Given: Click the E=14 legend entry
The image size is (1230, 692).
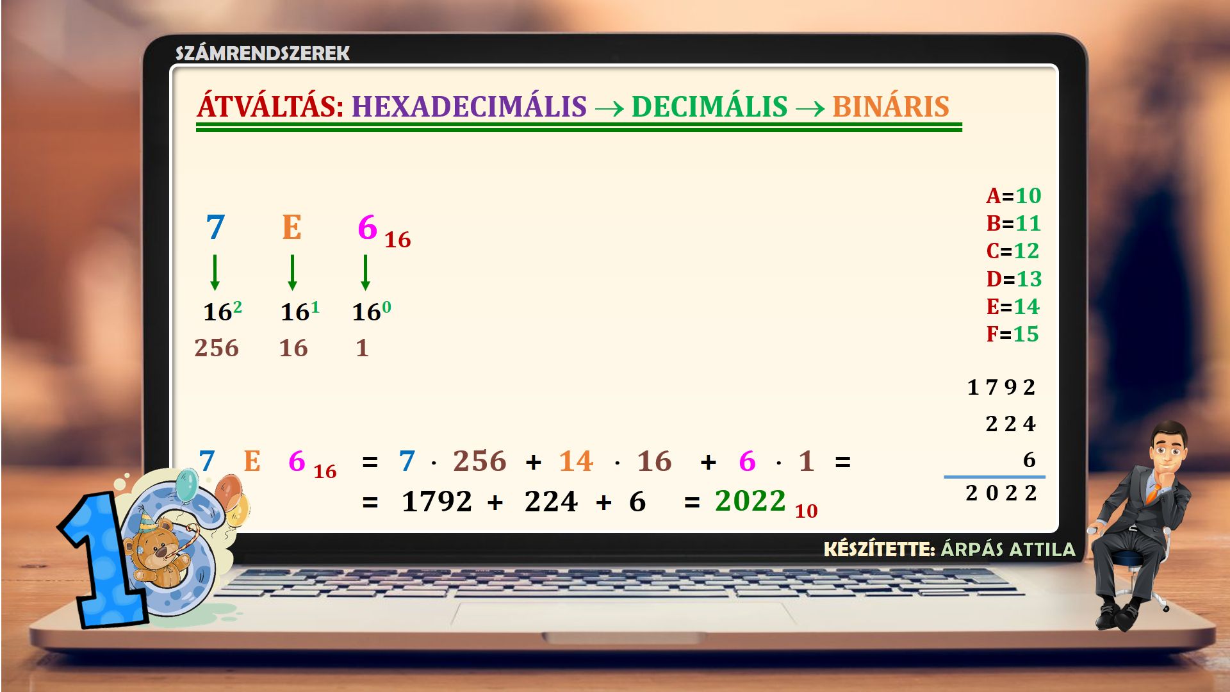Looking at the screenshot, I should [1013, 306].
